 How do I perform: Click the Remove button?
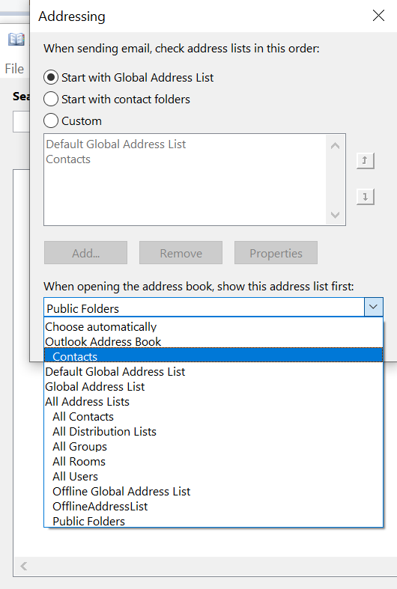(x=181, y=253)
